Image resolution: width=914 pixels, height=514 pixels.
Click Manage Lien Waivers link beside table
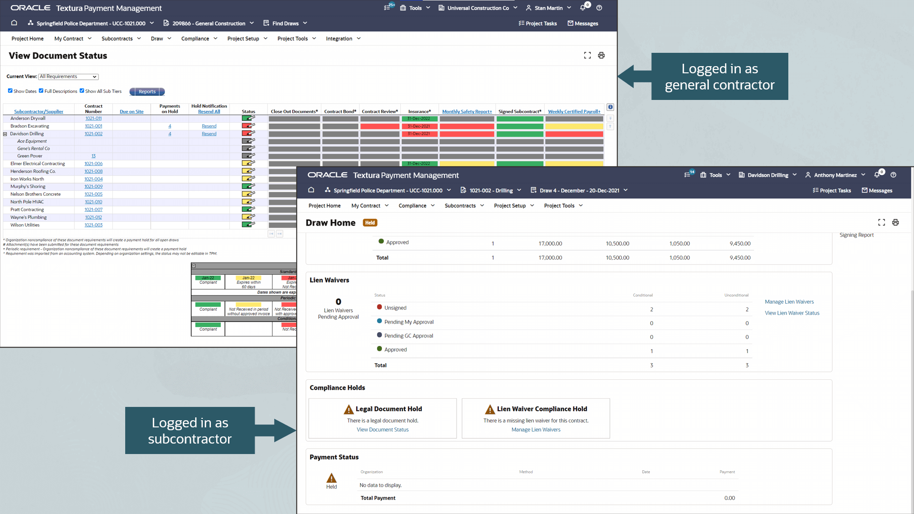[x=789, y=302]
